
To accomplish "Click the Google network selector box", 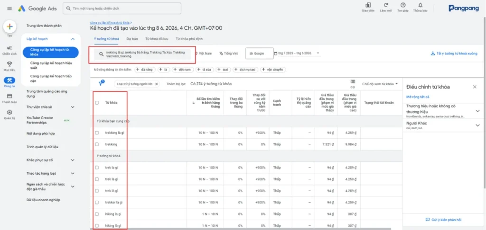I will [260, 53].
